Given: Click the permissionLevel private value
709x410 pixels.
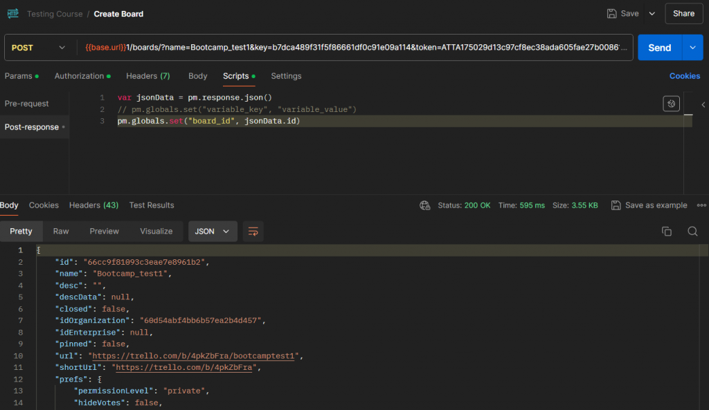Looking at the screenshot, I should [x=184, y=391].
